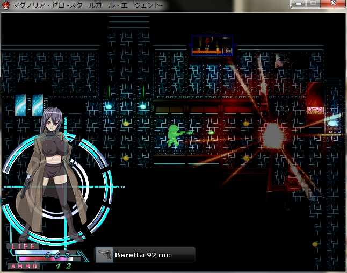Viewport: 347px width, 273px height.
Task: Click the white explosion burst enemy
Action: point(273,134)
